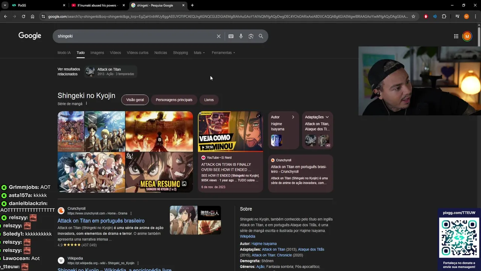Open the tab search dropdown arrow

(x=5, y=5)
